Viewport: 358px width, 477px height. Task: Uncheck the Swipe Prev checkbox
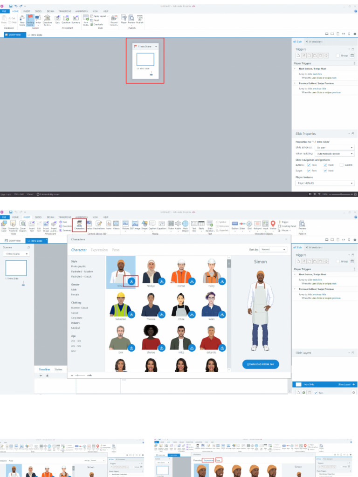(309, 170)
